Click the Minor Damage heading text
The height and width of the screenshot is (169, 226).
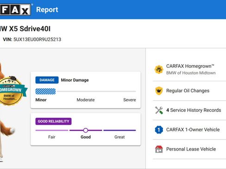pos(75,80)
